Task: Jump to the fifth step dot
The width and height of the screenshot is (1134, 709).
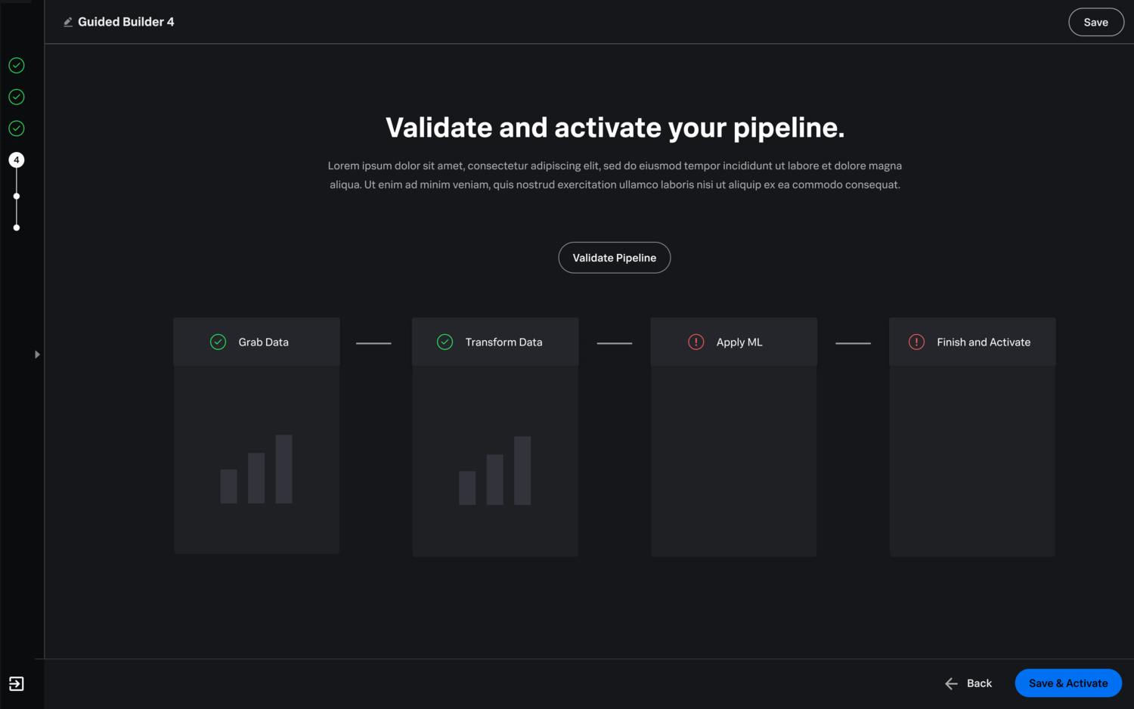Action: (x=17, y=197)
